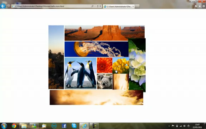Click the penguins photo thumbnail
206x129 pixels.
tap(80, 73)
